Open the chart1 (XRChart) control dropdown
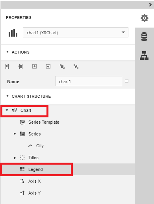The width and height of the screenshot is (154, 204). click(x=76, y=32)
